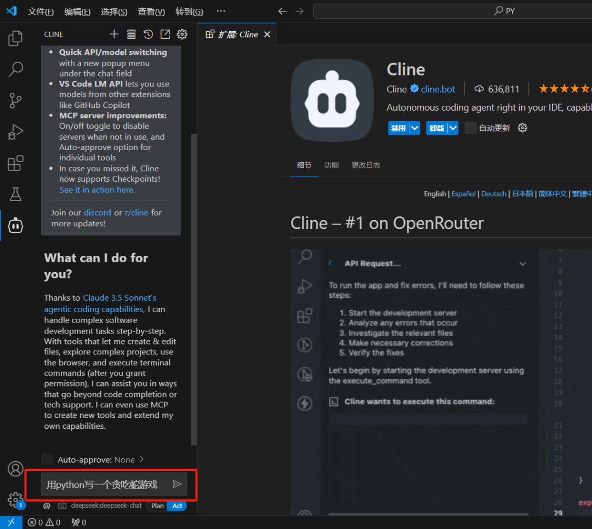Show more menus with the ellipsis

click(x=221, y=12)
